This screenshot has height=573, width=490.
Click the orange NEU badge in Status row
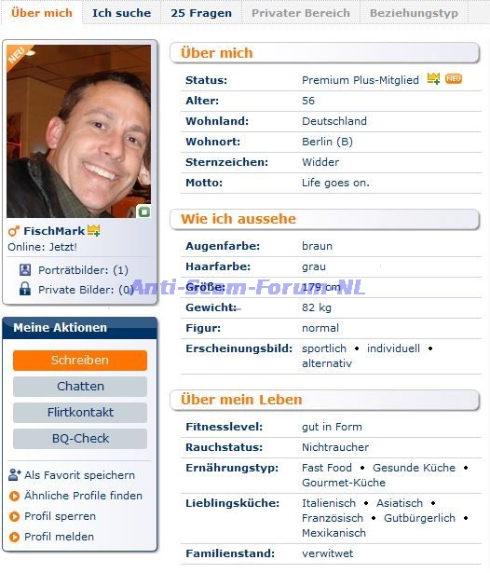(454, 78)
